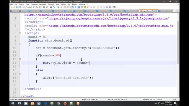189x106 pixels.
Task: Collapse the if block fold at line 13
Action: [x=20, y=59]
